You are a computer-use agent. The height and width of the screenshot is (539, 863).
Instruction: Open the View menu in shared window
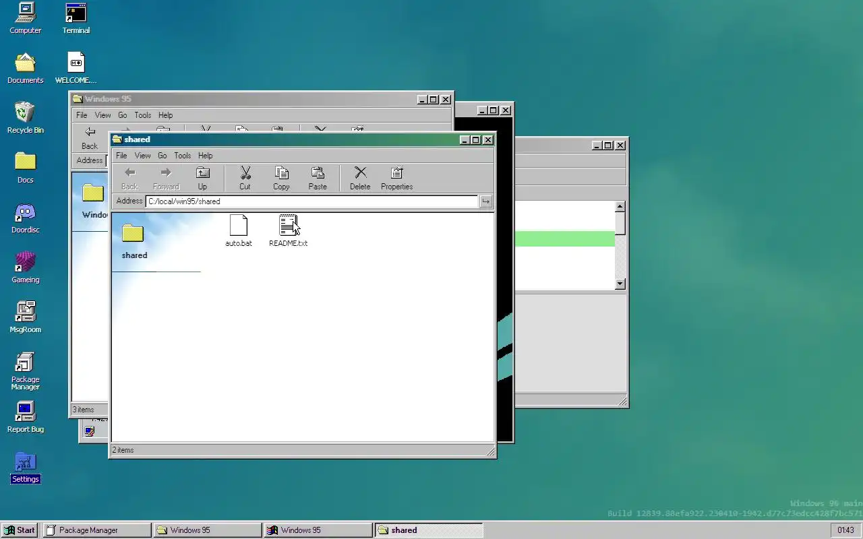tap(143, 156)
